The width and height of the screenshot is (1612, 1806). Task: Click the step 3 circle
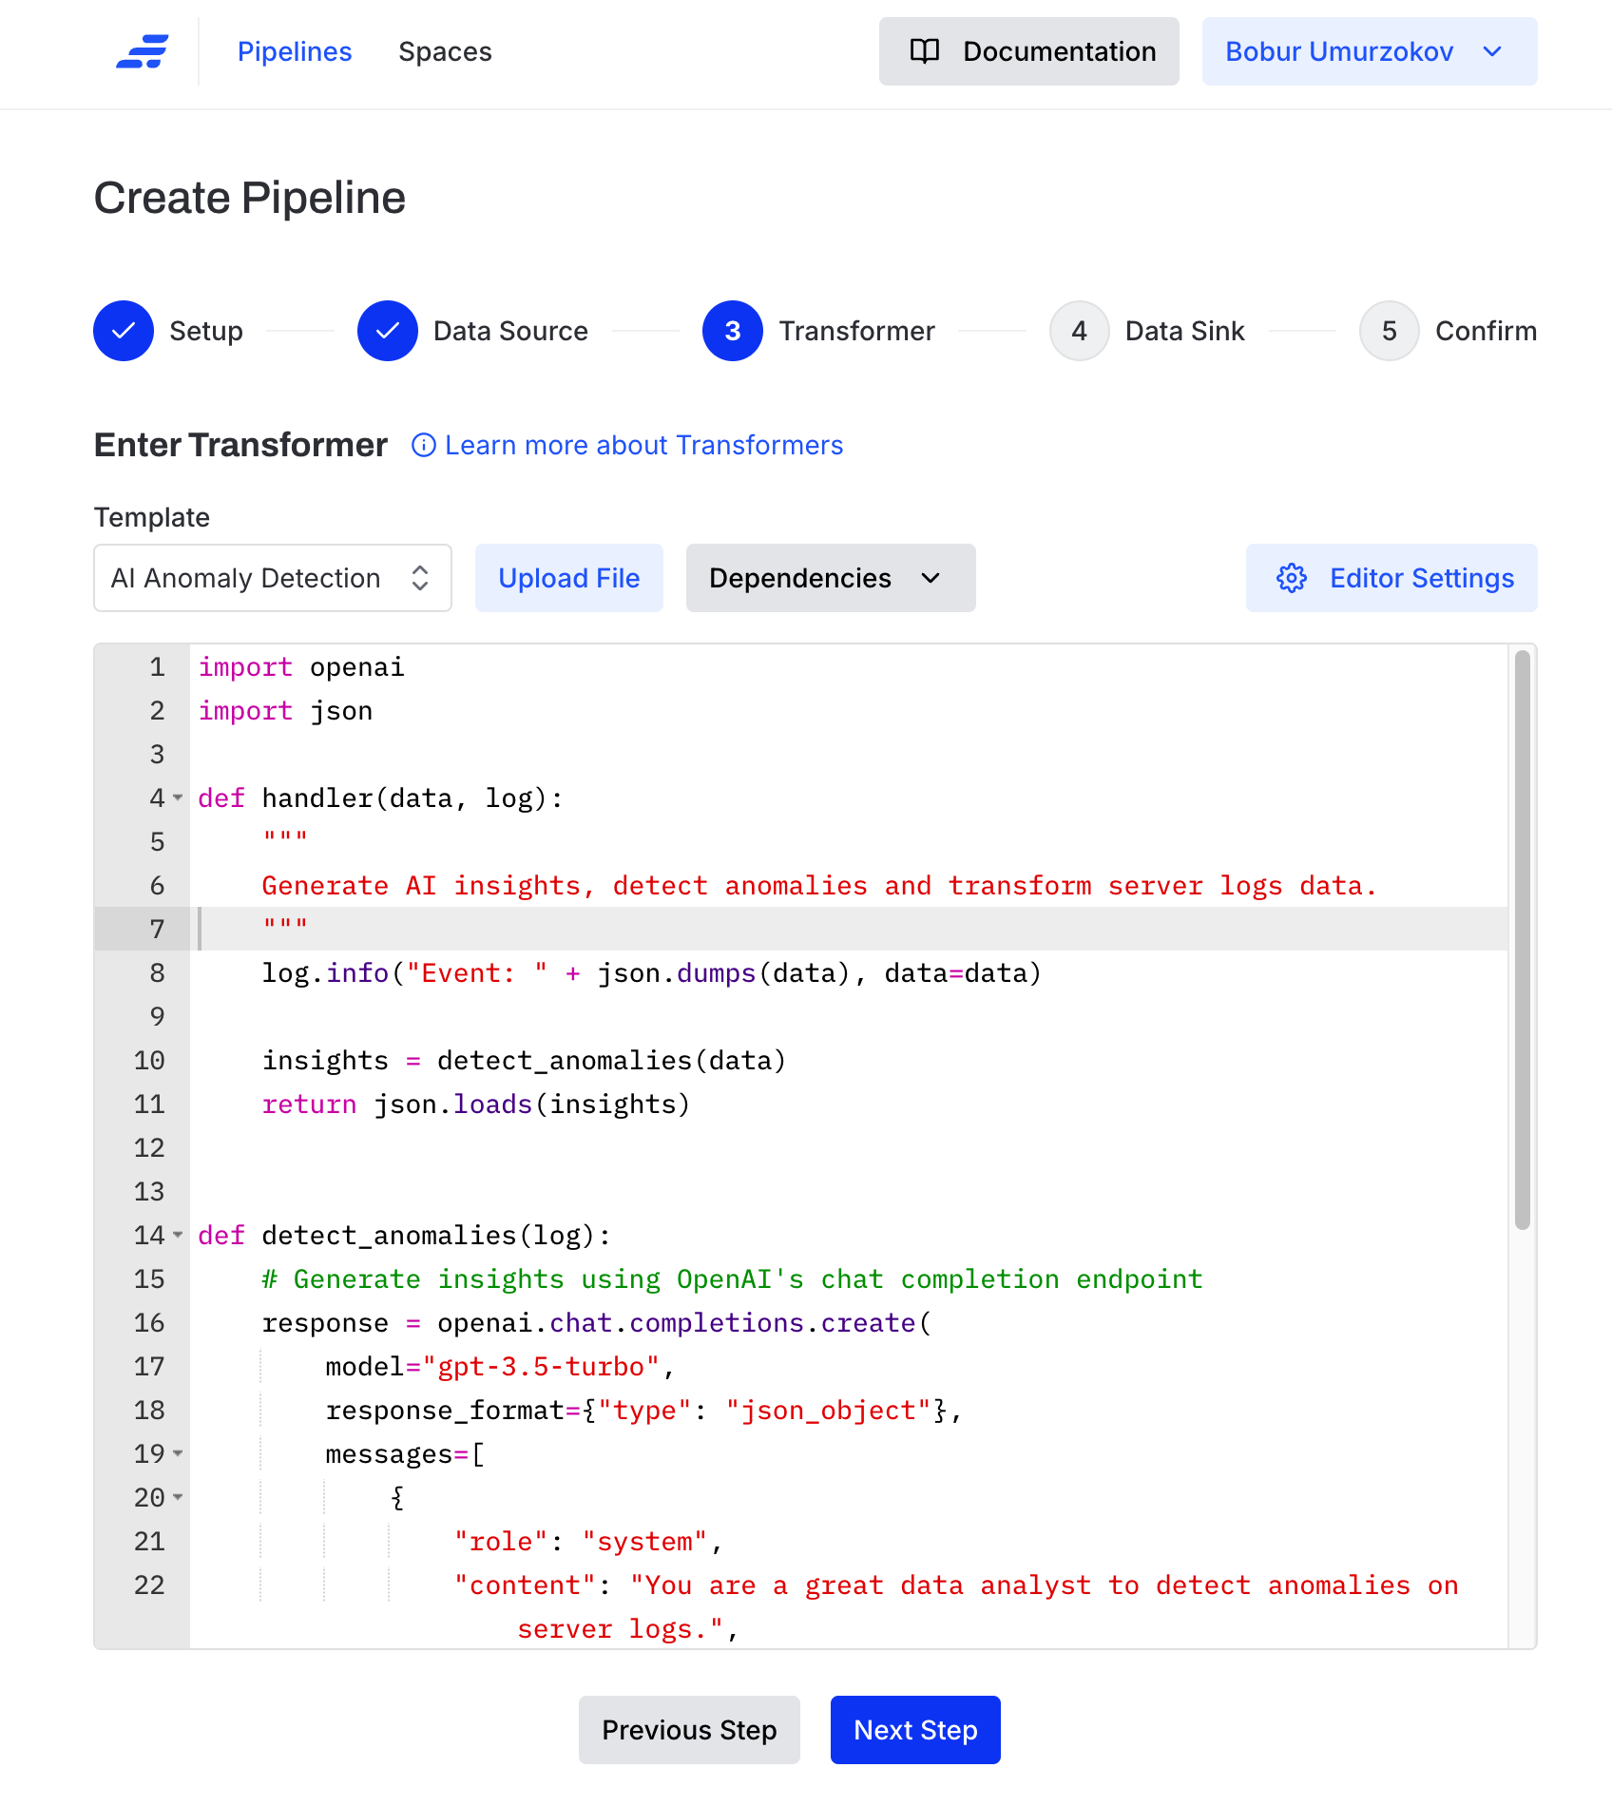coord(733,331)
